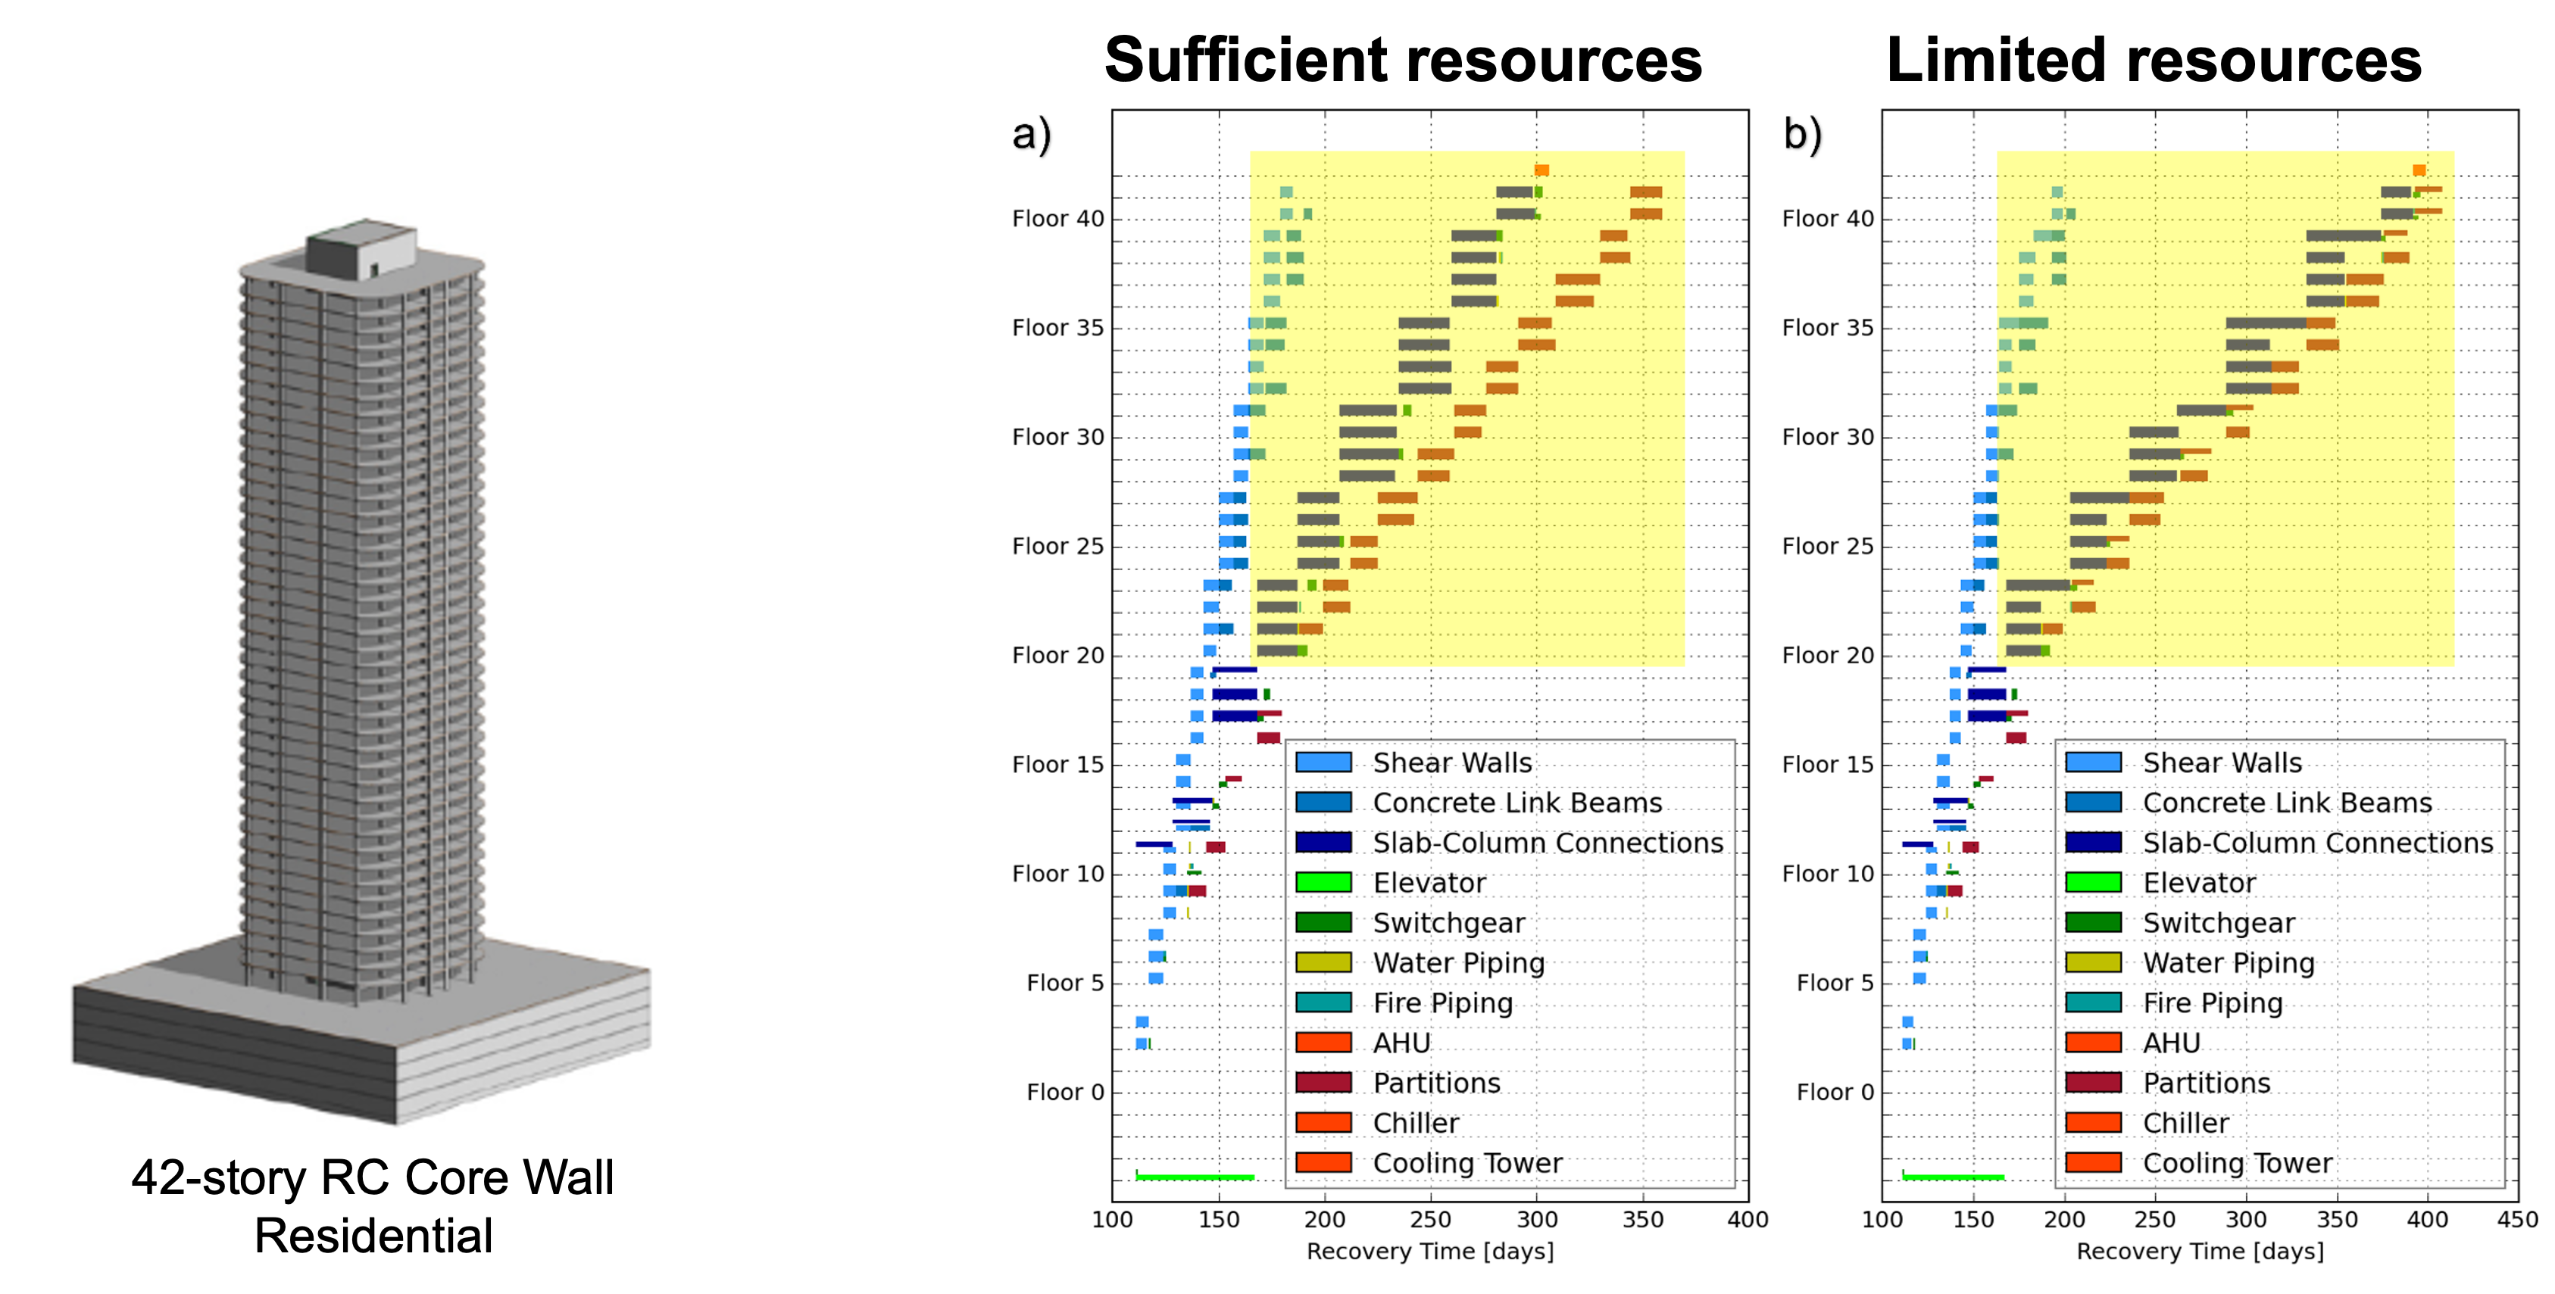Image resolution: width=2555 pixels, height=1294 pixels.
Task: Click 'Floor 40' label on chart a
Action: point(1057,218)
